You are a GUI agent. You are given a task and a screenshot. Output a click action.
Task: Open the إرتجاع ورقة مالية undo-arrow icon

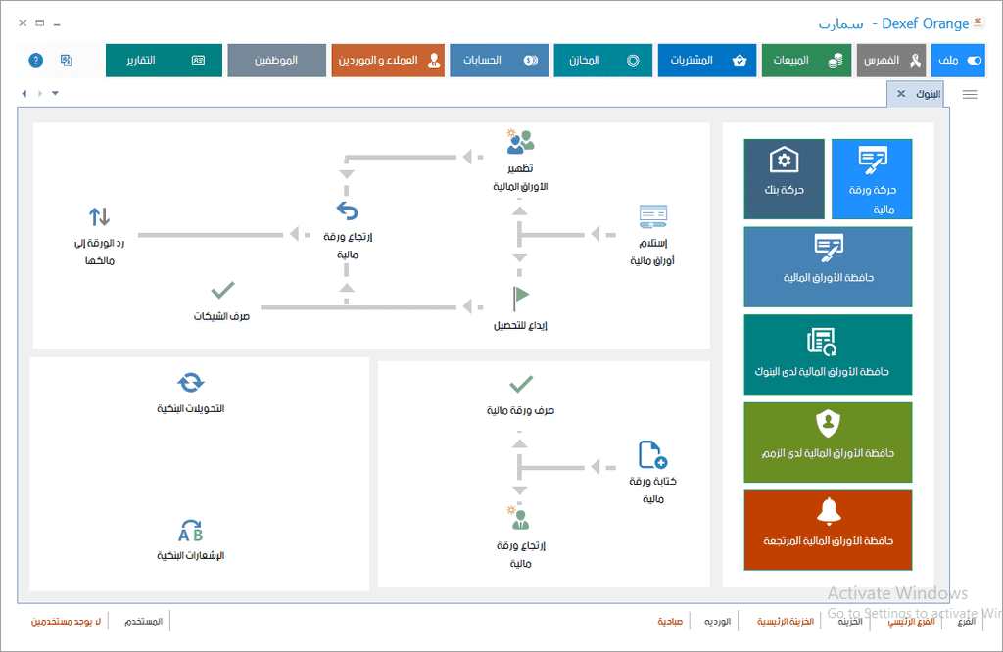(x=348, y=210)
